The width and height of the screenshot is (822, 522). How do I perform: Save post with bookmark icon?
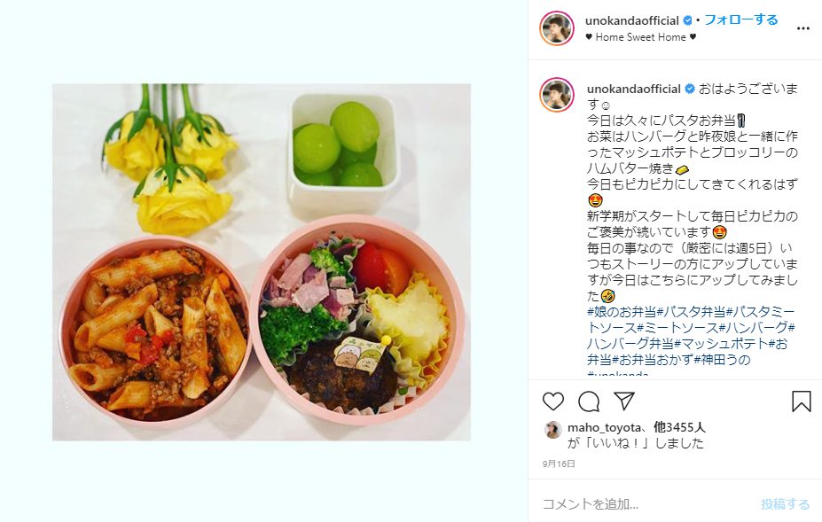[801, 401]
